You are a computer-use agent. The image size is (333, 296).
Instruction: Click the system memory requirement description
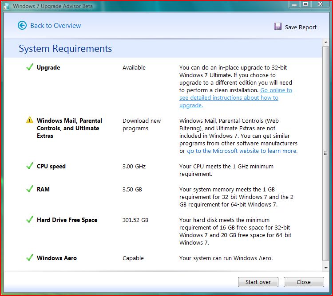click(236, 197)
